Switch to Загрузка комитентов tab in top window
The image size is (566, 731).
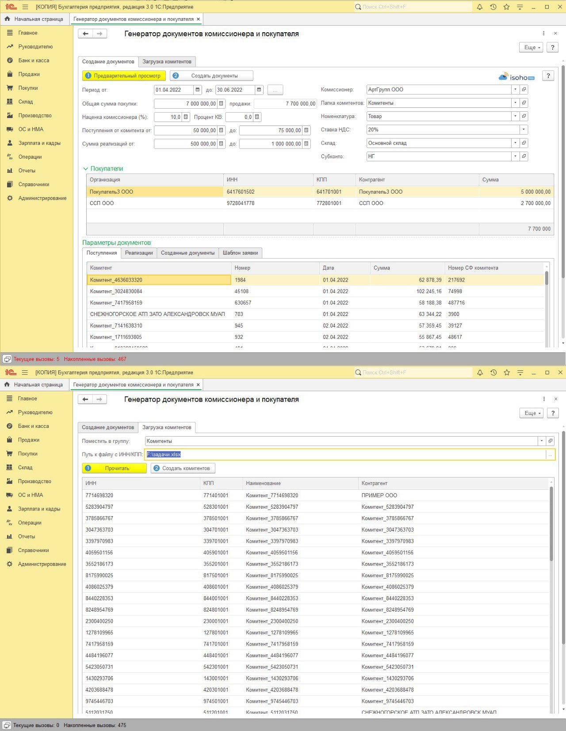pos(167,61)
